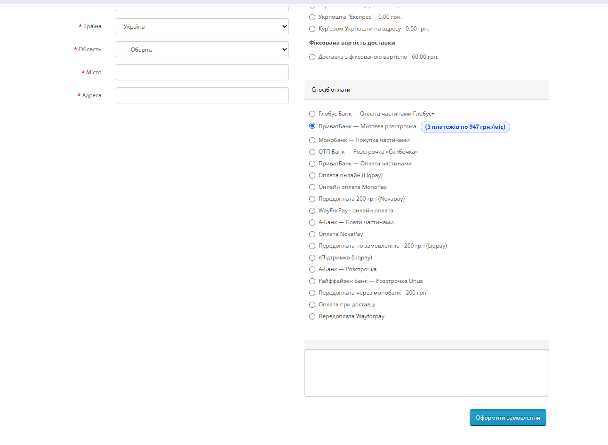Pick Райффайзен Банк Розстрочка Onus
This screenshot has height=445, width=608.
(x=312, y=281)
